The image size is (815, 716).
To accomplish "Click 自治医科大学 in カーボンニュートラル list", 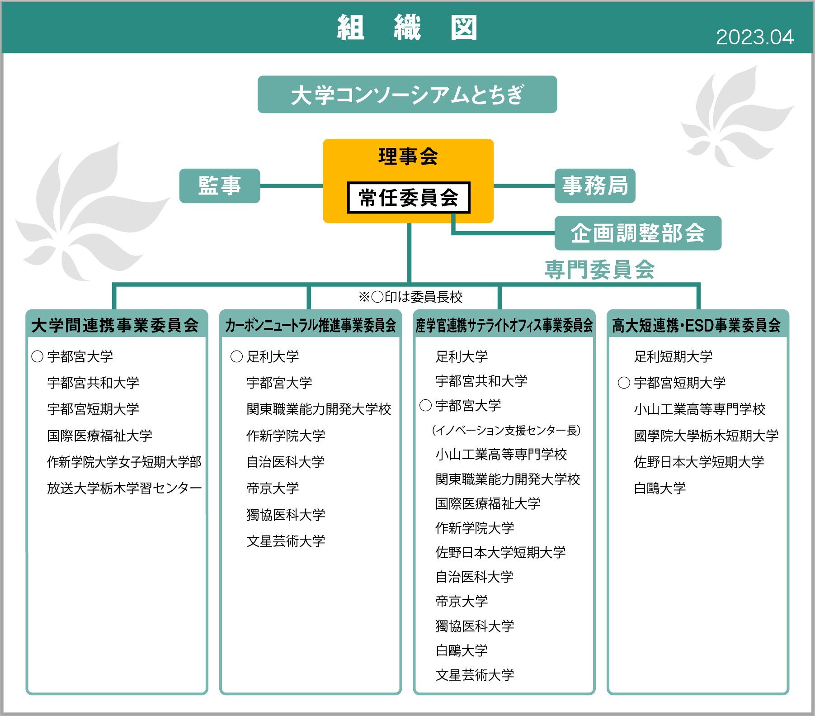I will (x=286, y=462).
